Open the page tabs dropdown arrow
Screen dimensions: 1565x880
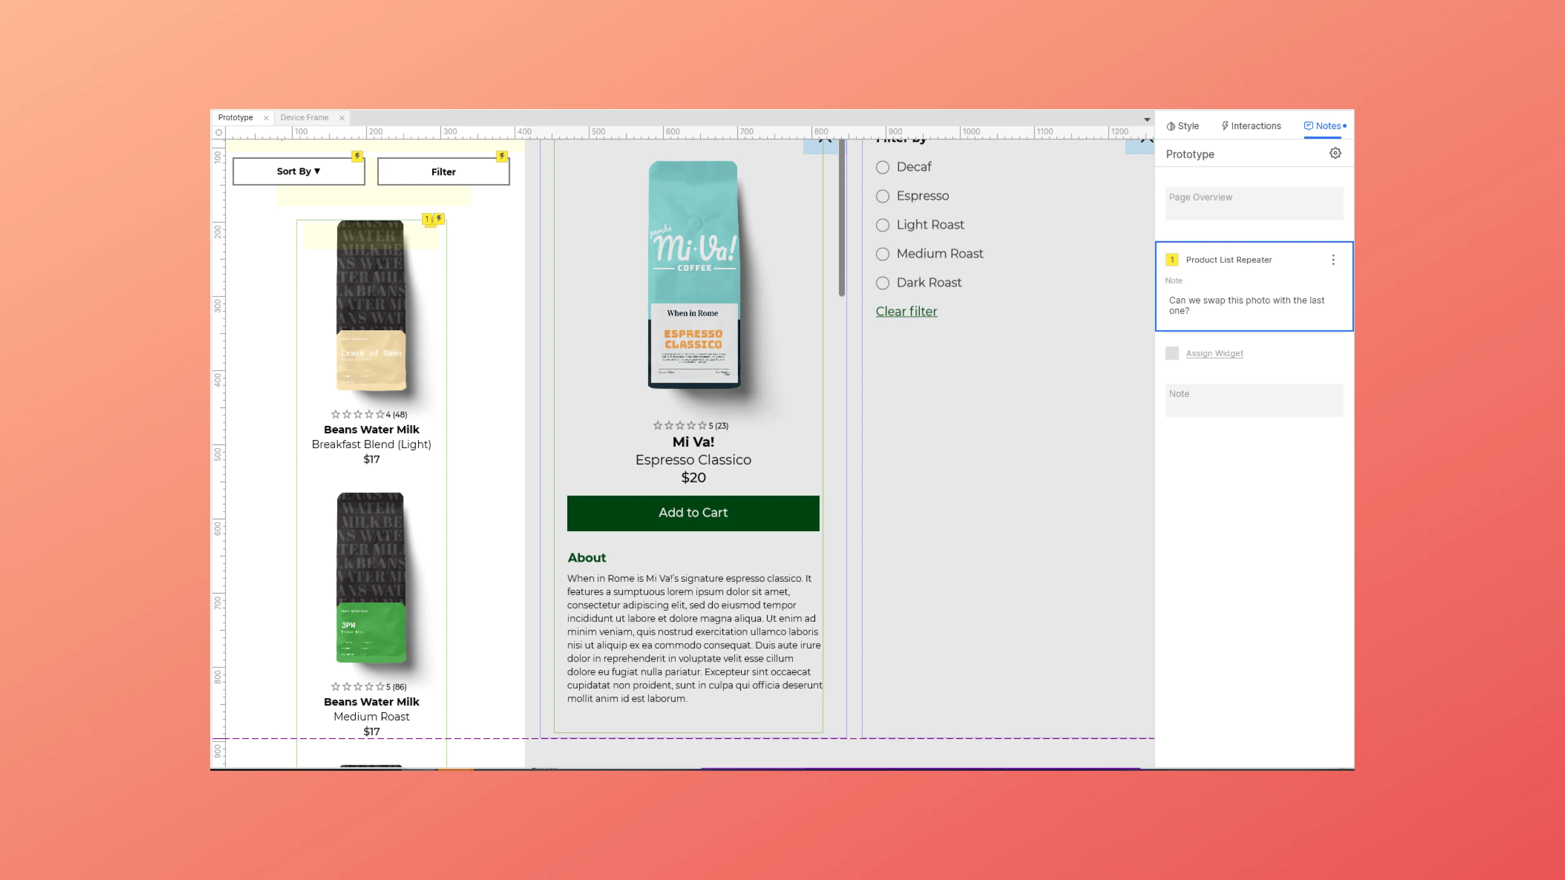1147,120
